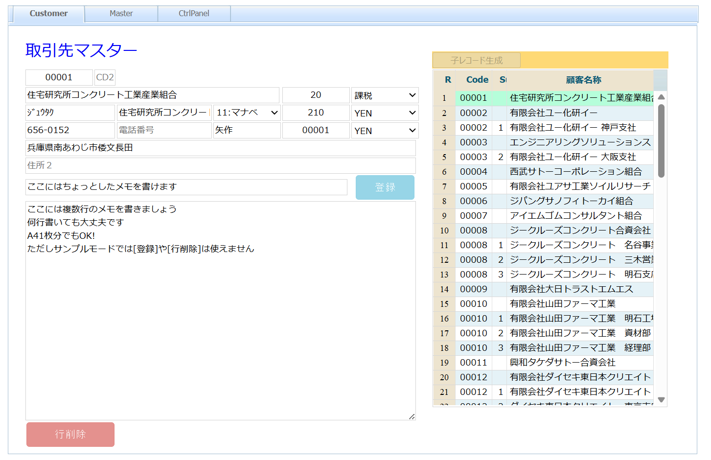Click the 登録 register button

coord(385,187)
